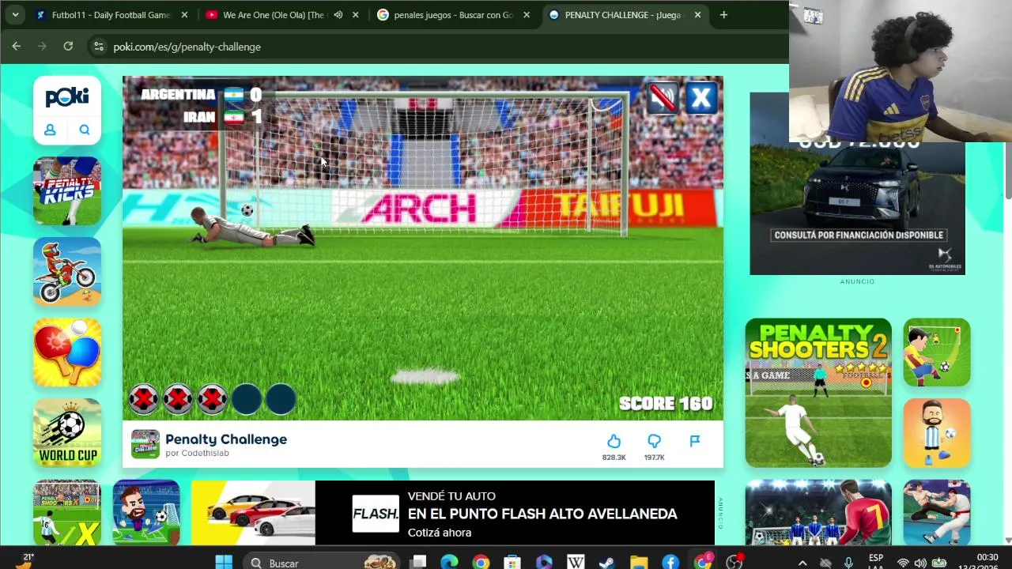1012x569 pixels.
Task: Close the We Are One tab
Action: tap(355, 15)
